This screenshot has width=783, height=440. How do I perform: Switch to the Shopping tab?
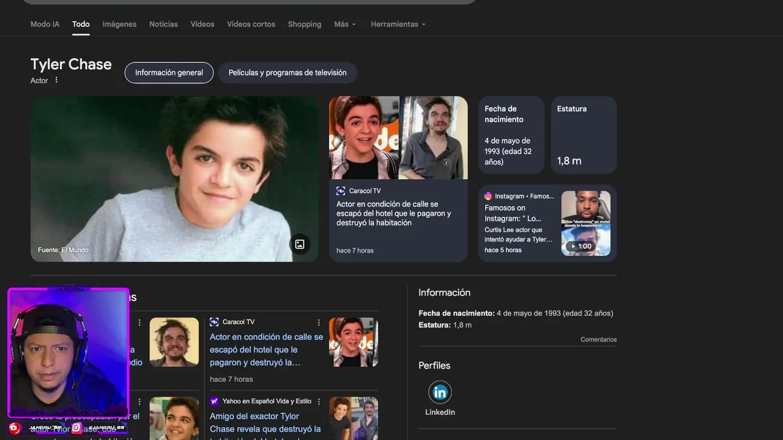coord(305,24)
